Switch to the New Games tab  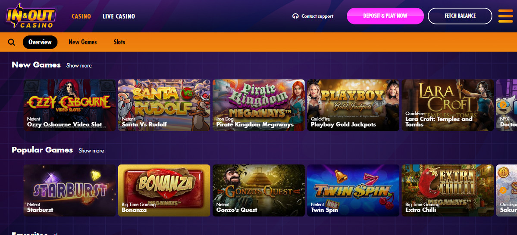point(83,42)
